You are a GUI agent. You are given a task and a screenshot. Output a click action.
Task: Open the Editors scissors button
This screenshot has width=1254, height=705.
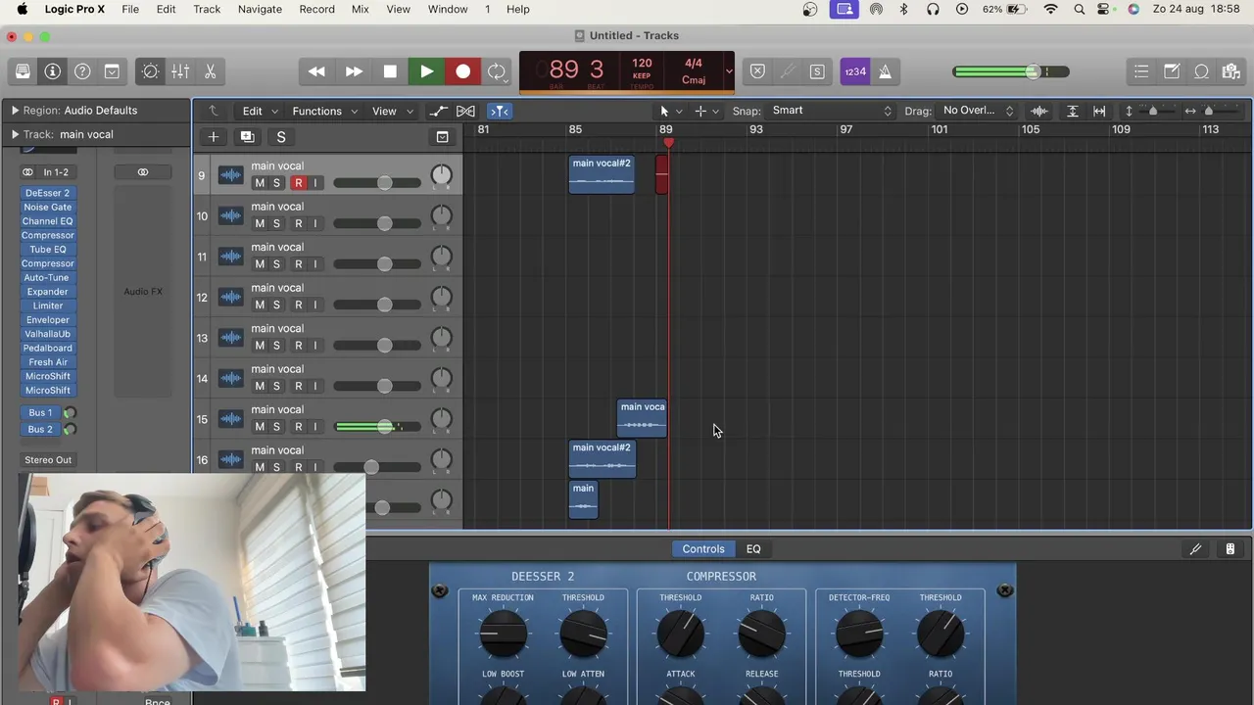click(x=210, y=71)
